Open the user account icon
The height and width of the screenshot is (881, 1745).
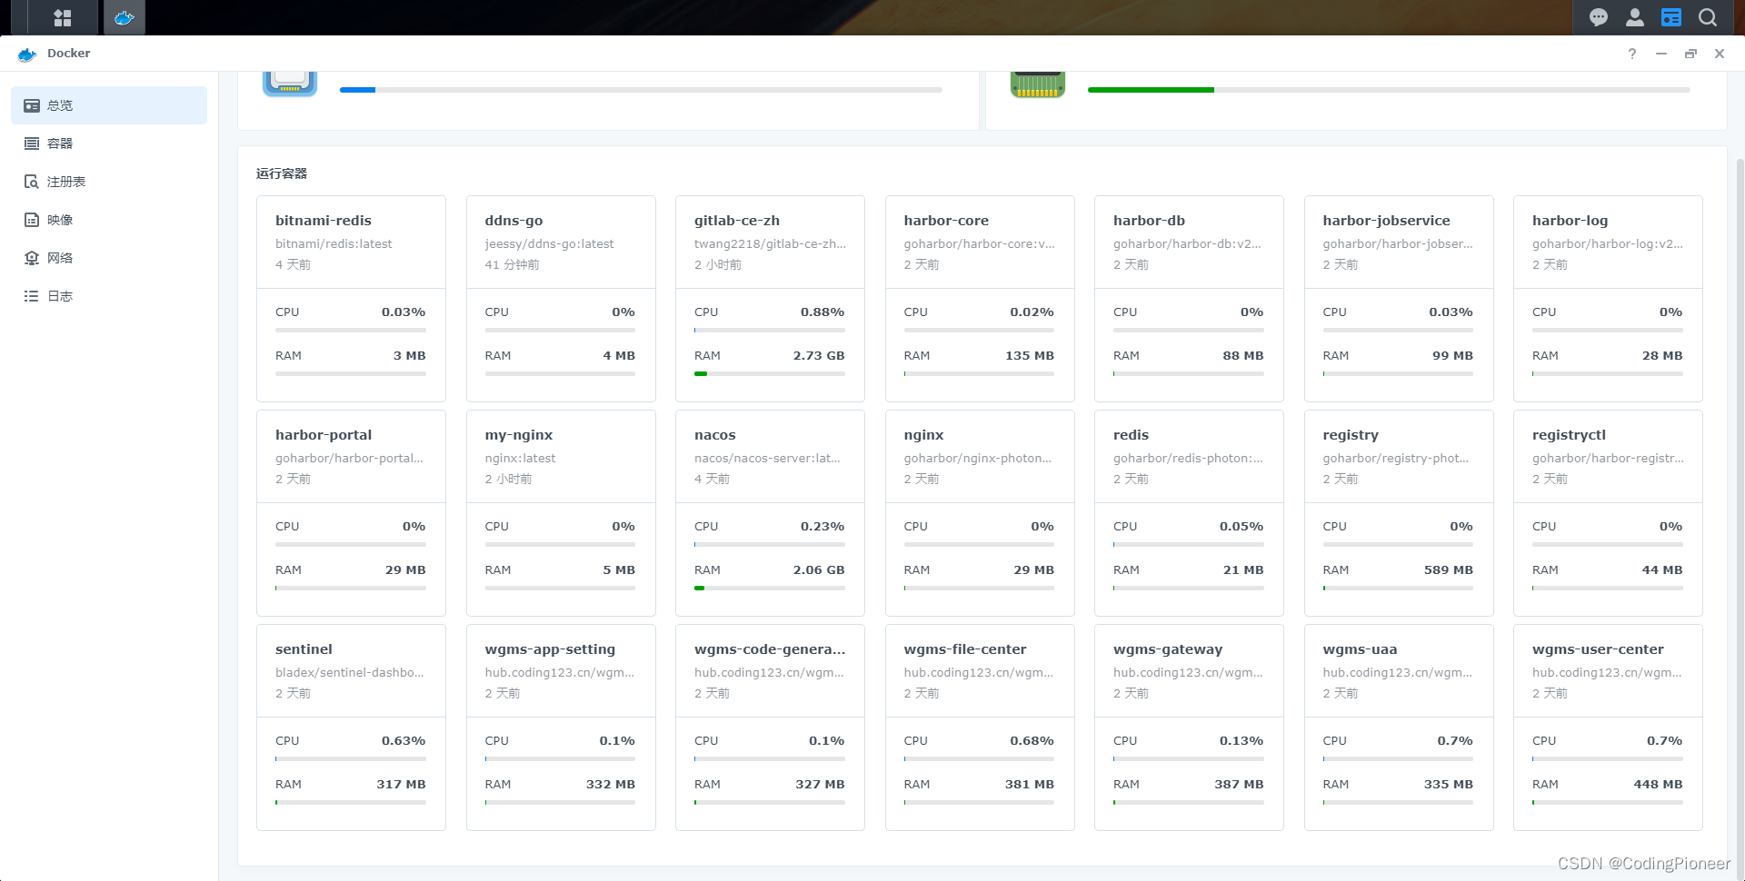1635,17
